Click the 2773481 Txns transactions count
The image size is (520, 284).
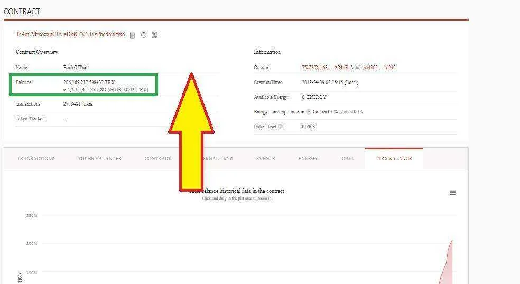78,103
